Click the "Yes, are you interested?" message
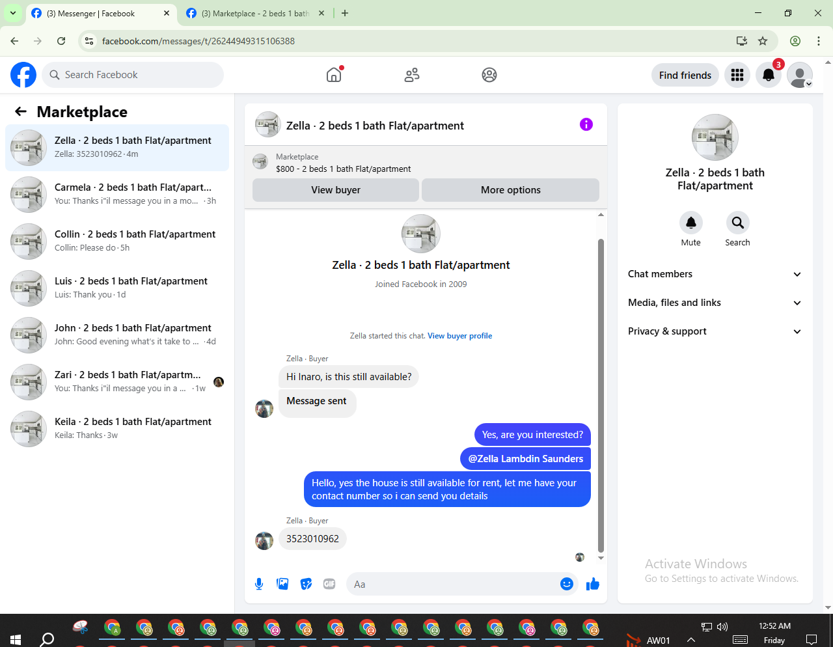Viewport: 833px width, 647px height. pos(532,435)
